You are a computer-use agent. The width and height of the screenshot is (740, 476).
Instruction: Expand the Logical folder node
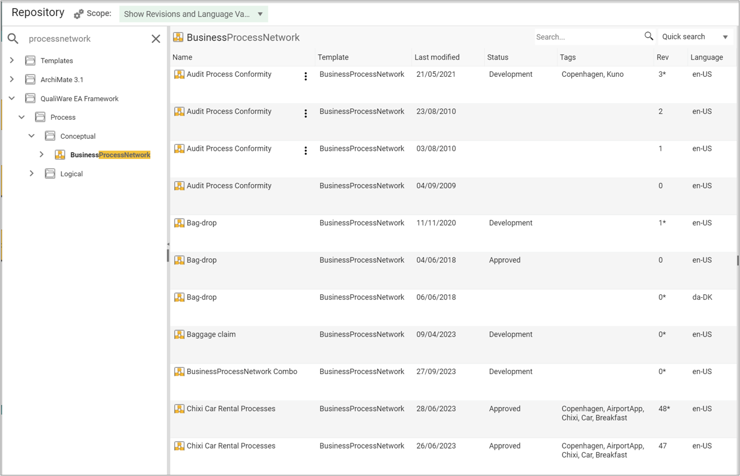[32, 173]
